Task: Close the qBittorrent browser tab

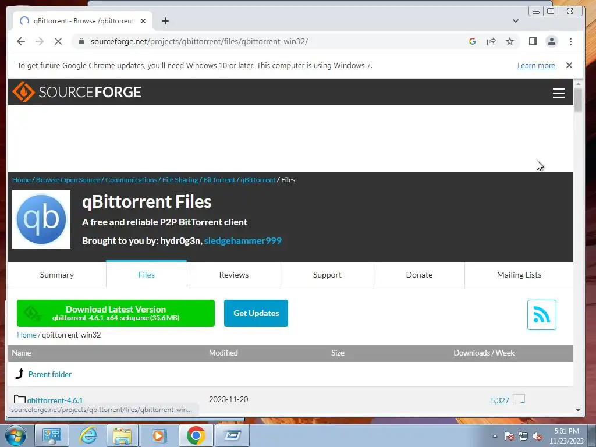Action: (143, 21)
